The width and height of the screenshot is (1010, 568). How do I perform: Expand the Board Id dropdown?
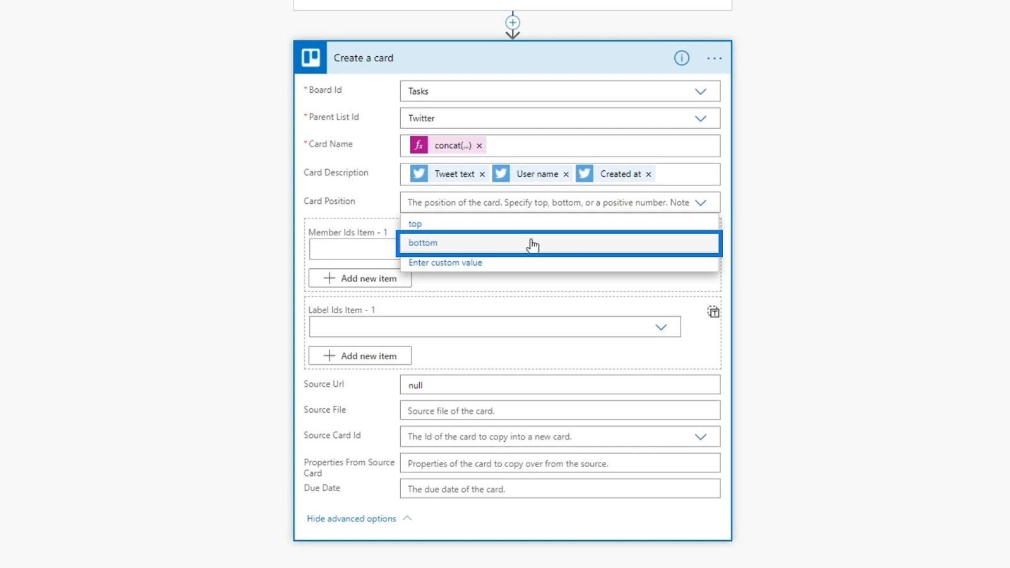700,92
